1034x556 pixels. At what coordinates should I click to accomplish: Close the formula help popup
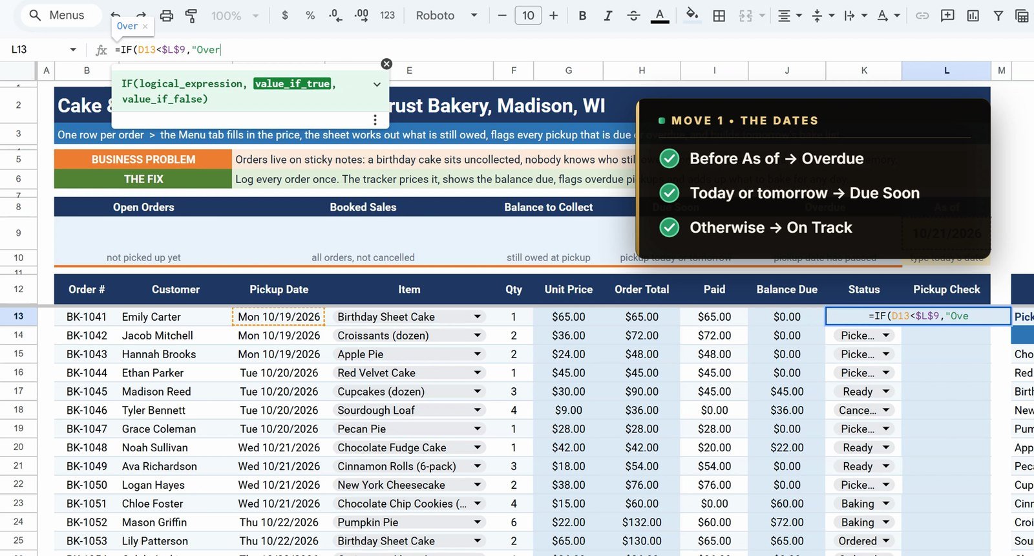386,63
